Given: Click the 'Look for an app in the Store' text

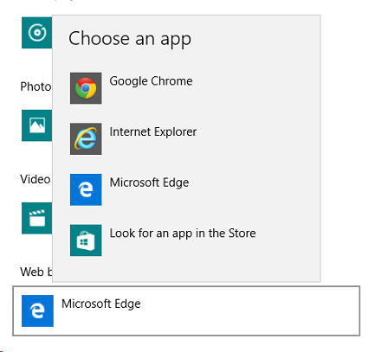Looking at the screenshot, I should 183,234.
